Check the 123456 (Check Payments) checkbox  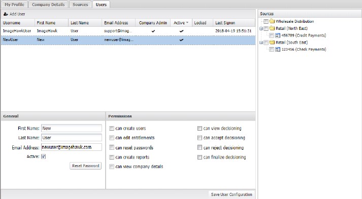click(272, 49)
